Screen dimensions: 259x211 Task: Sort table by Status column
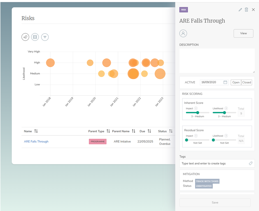point(171,131)
